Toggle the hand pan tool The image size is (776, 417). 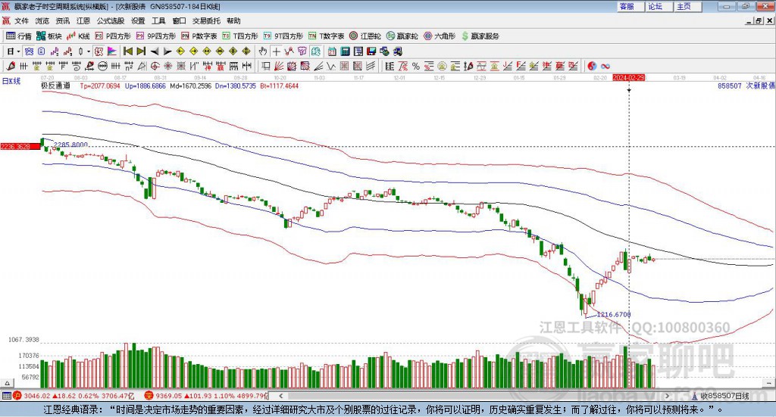(263, 51)
